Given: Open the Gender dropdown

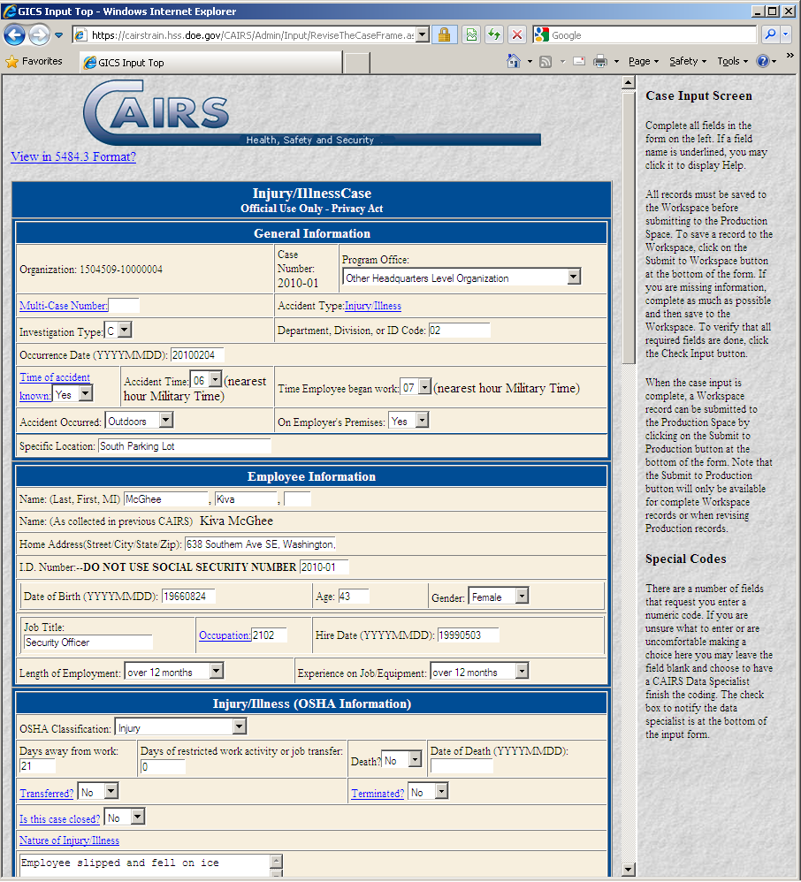Looking at the screenshot, I should [x=523, y=597].
